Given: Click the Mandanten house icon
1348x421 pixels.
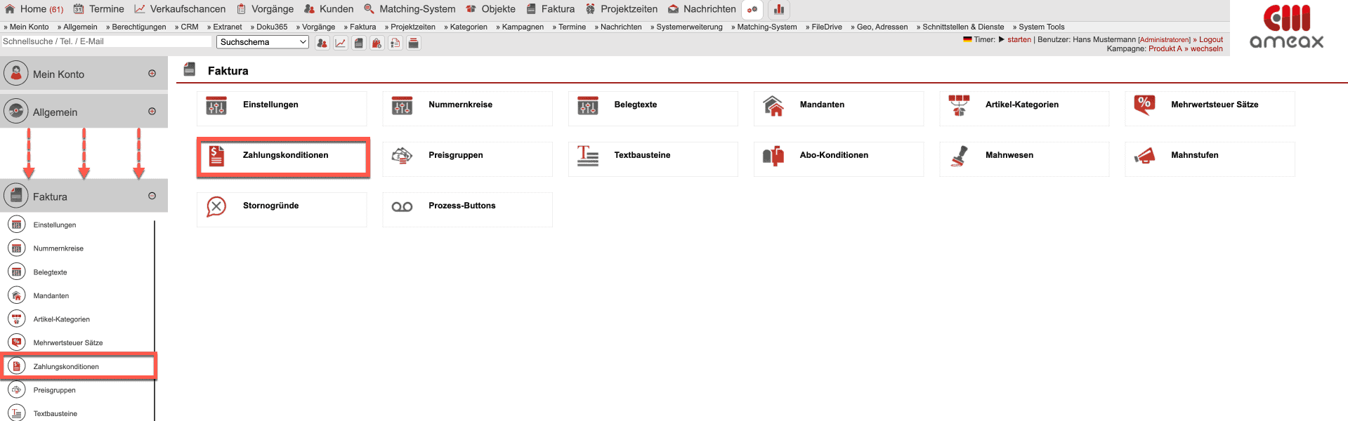Looking at the screenshot, I should point(773,105).
